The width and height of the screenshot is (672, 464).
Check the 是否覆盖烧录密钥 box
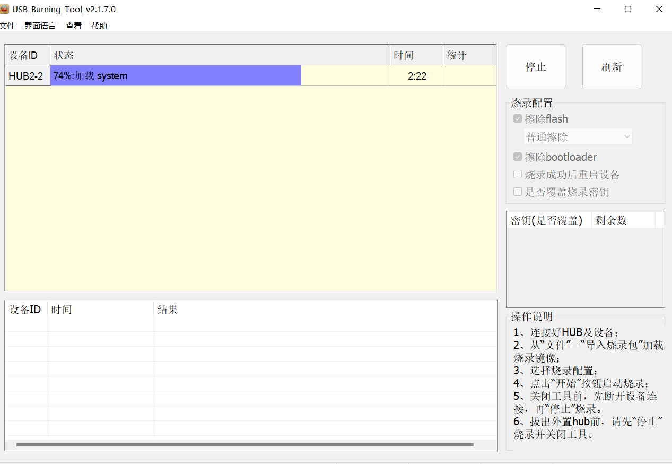pyautogui.click(x=518, y=192)
